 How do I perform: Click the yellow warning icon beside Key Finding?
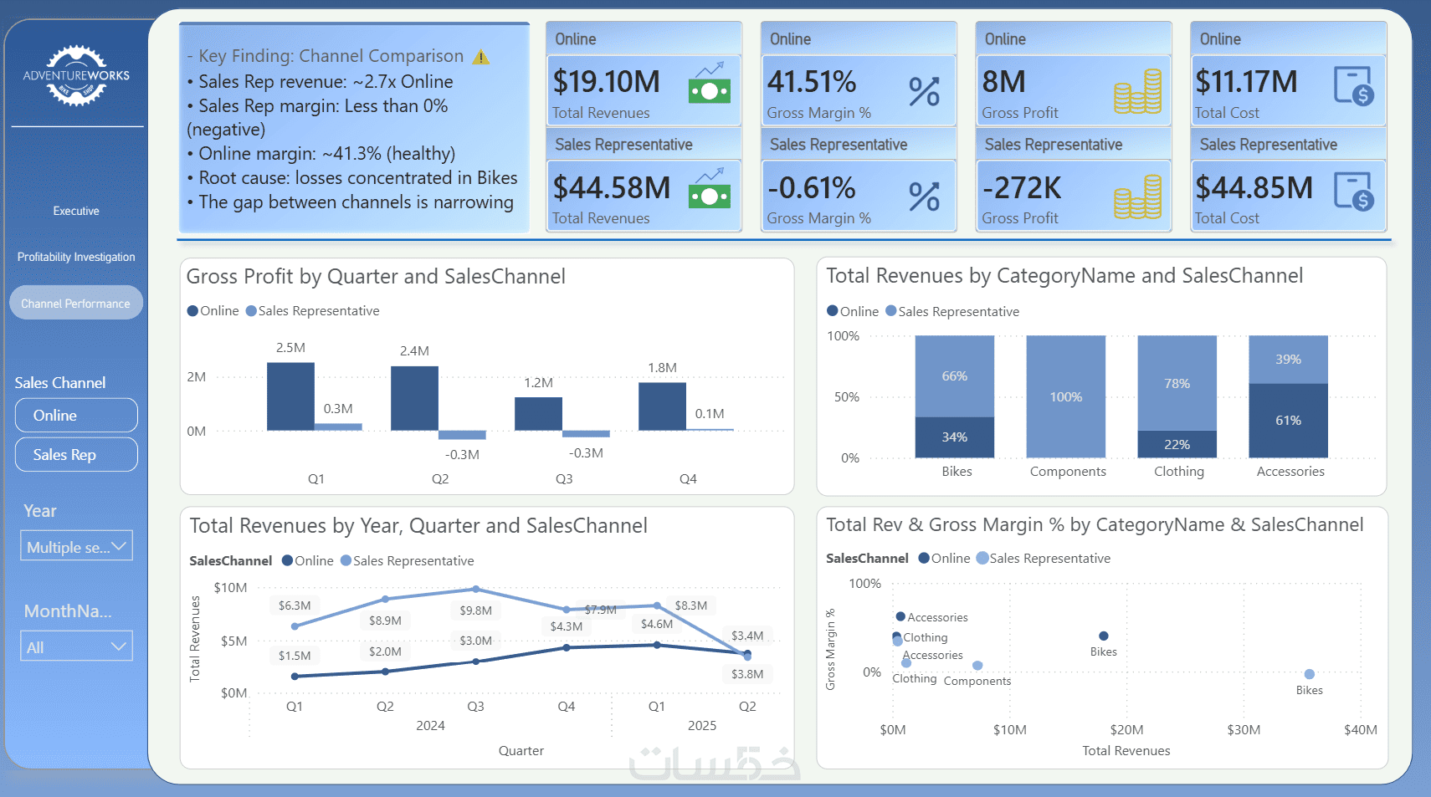(481, 57)
